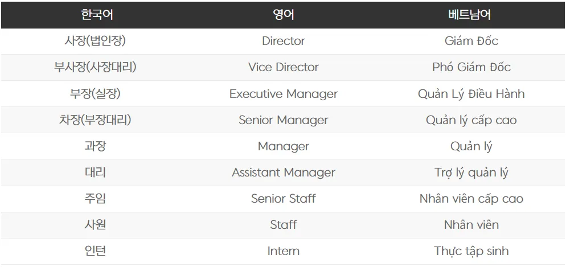Image resolution: width=566 pixels, height=267 pixels.
Task: Select the Giám Đốc cell
Action: (x=471, y=41)
